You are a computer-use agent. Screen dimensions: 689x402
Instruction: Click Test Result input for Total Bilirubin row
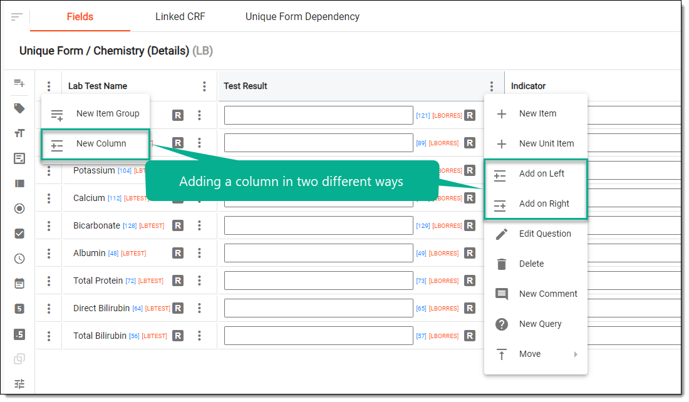pos(319,336)
